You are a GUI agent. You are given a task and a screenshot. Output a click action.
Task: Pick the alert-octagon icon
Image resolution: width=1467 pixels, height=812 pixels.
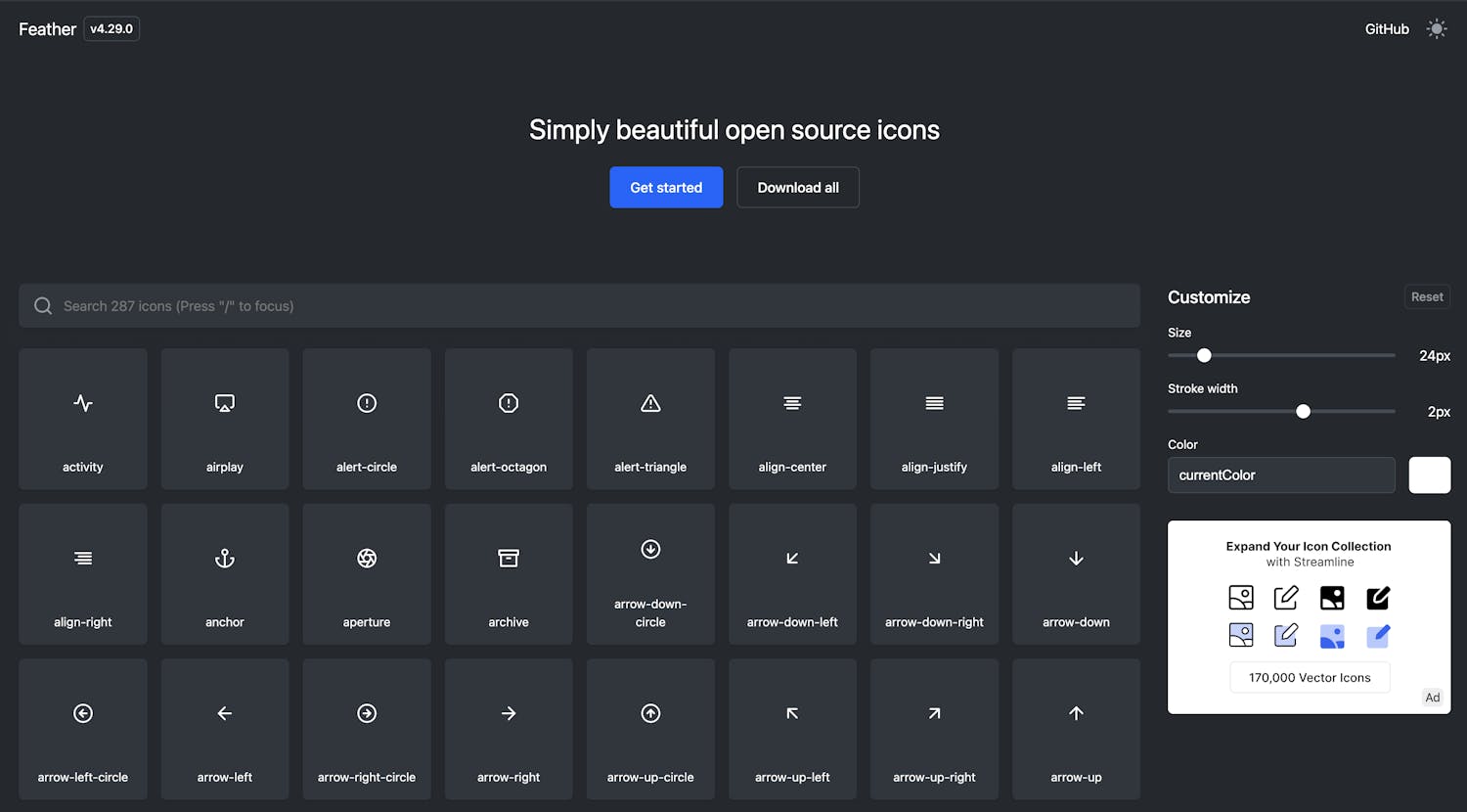click(x=509, y=419)
